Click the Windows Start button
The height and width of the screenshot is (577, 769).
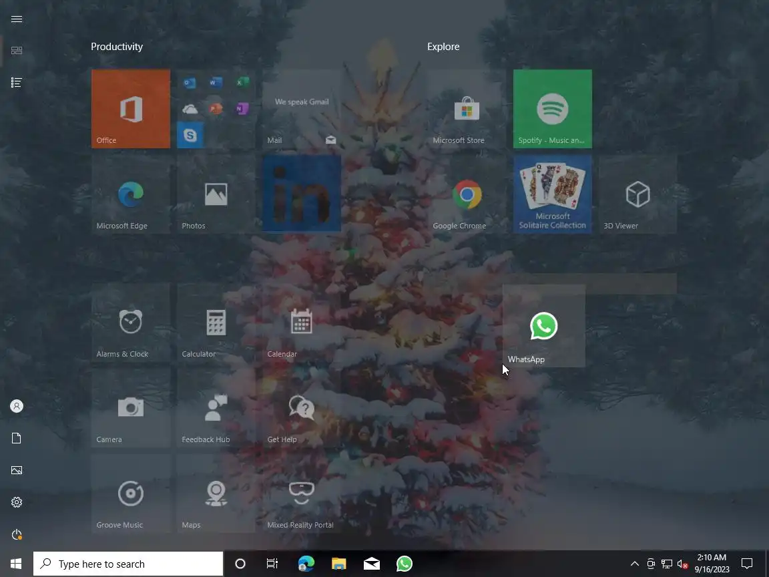pos(16,564)
